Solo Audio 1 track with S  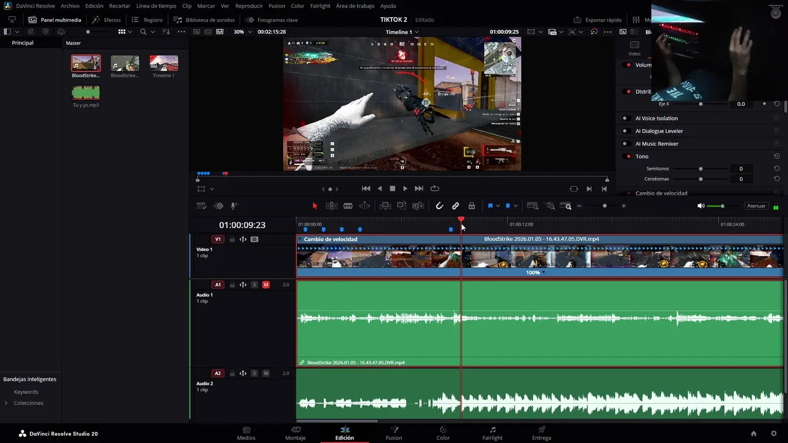coord(254,285)
